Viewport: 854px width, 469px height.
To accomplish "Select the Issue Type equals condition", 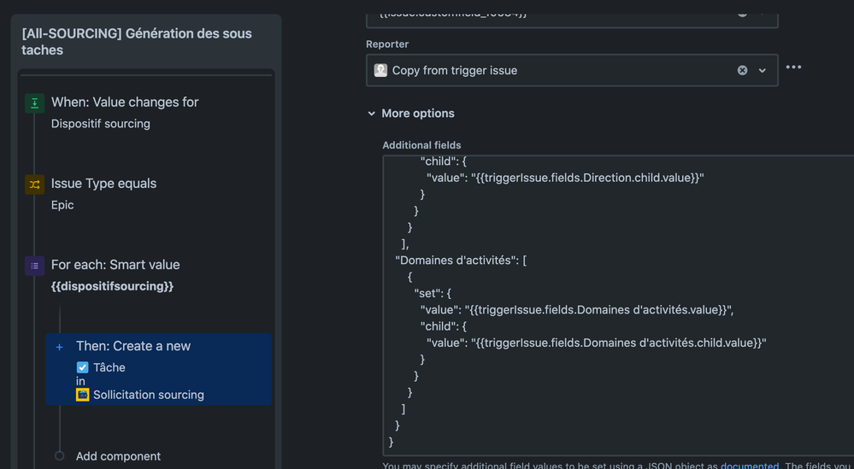I will tap(103, 184).
